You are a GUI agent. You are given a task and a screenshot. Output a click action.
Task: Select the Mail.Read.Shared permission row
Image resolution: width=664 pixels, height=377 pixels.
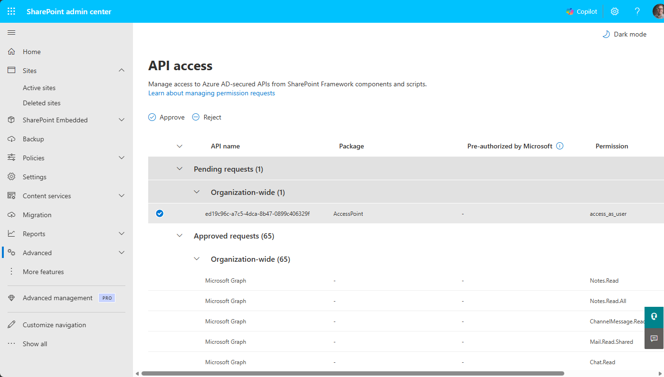tap(406, 341)
